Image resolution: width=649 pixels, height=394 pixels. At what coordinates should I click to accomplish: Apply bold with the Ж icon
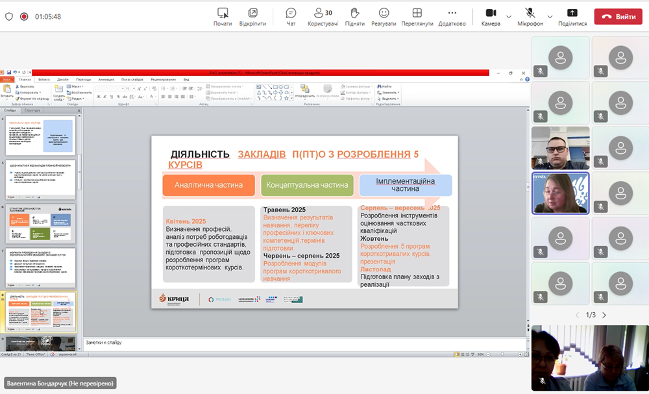point(98,97)
